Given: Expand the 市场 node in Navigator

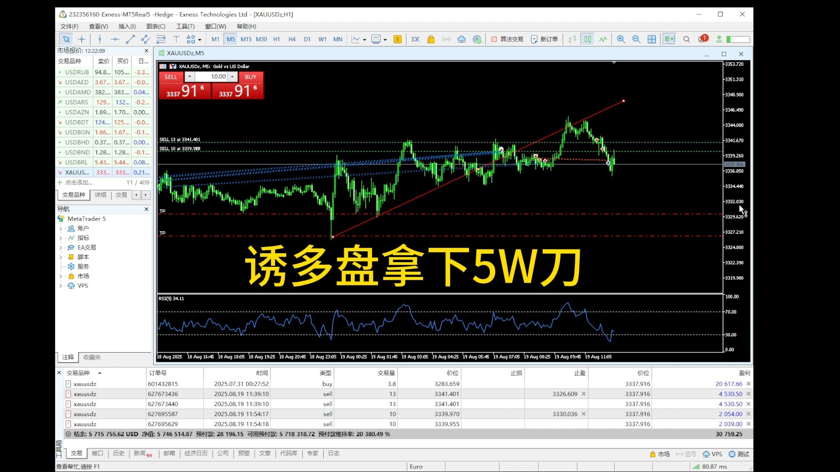Looking at the screenshot, I should (x=60, y=277).
